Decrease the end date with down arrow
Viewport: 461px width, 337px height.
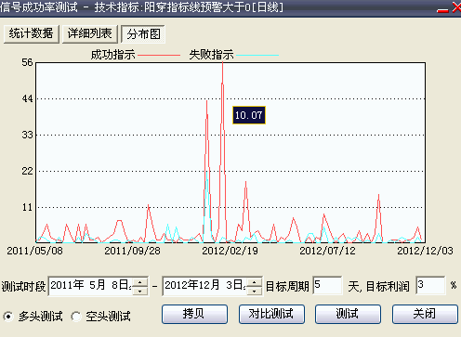click(255, 291)
